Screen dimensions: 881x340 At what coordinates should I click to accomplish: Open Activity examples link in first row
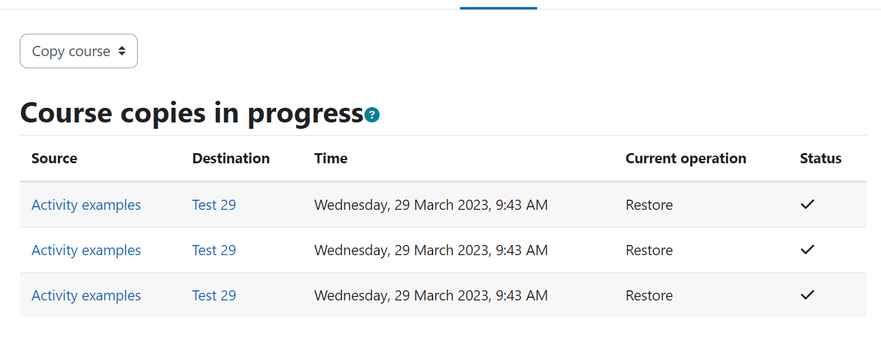[x=86, y=205]
